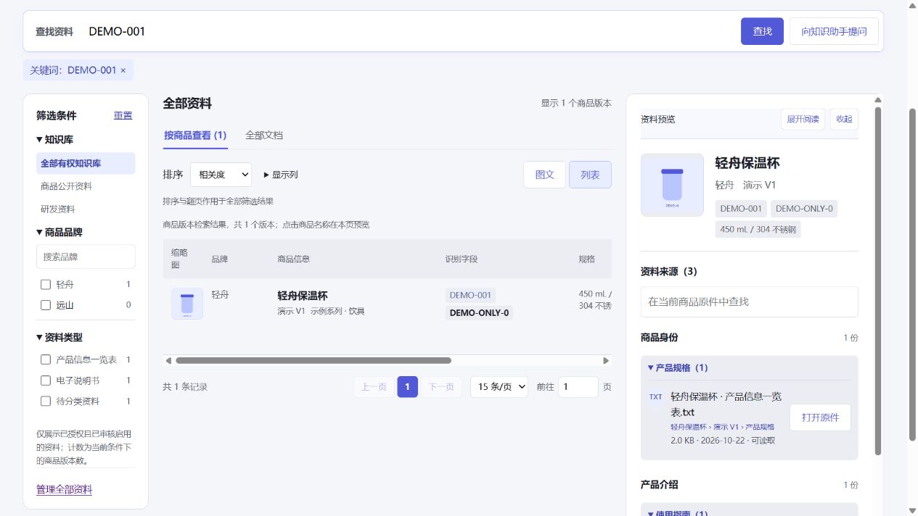Open the 管理全部资料 link

pyautogui.click(x=65, y=489)
